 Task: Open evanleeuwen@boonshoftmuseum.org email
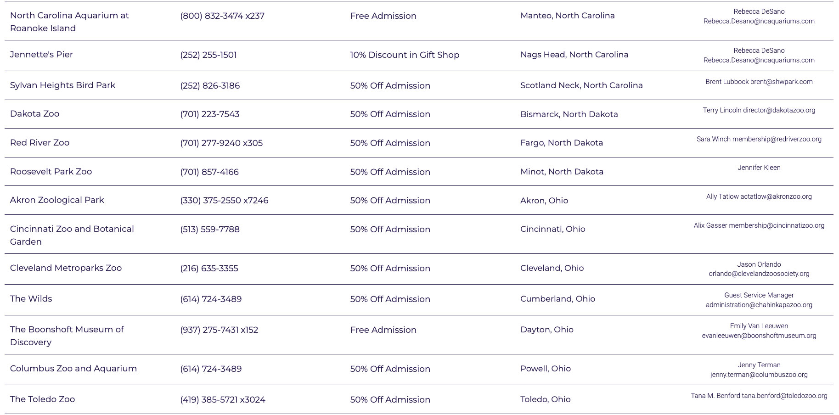[759, 336]
